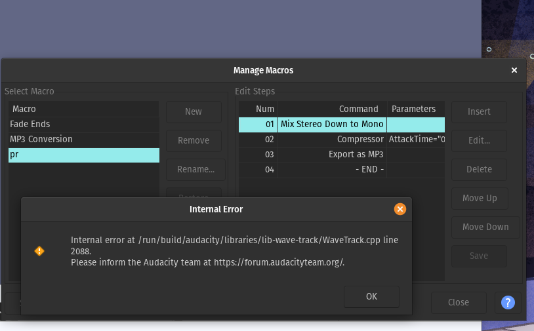The image size is (534, 331).
Task: Select the - END - step row
Action: (x=342, y=170)
